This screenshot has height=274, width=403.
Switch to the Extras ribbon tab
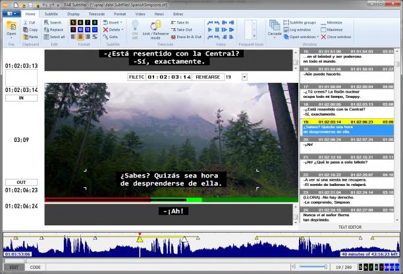pyautogui.click(x=178, y=14)
